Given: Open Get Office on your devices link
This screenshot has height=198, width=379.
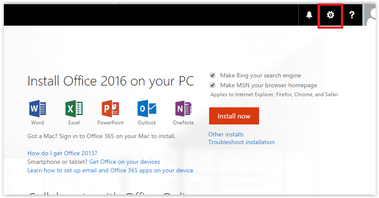Looking at the screenshot, I should [125, 162].
